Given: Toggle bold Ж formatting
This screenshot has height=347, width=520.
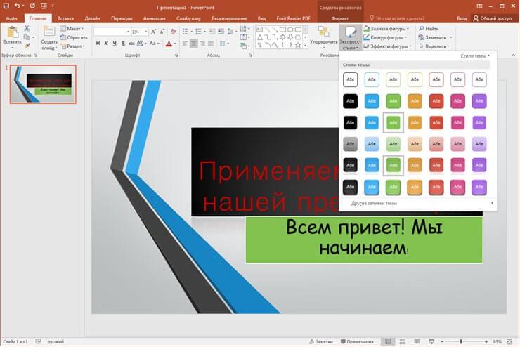Looking at the screenshot, I should tap(98, 44).
